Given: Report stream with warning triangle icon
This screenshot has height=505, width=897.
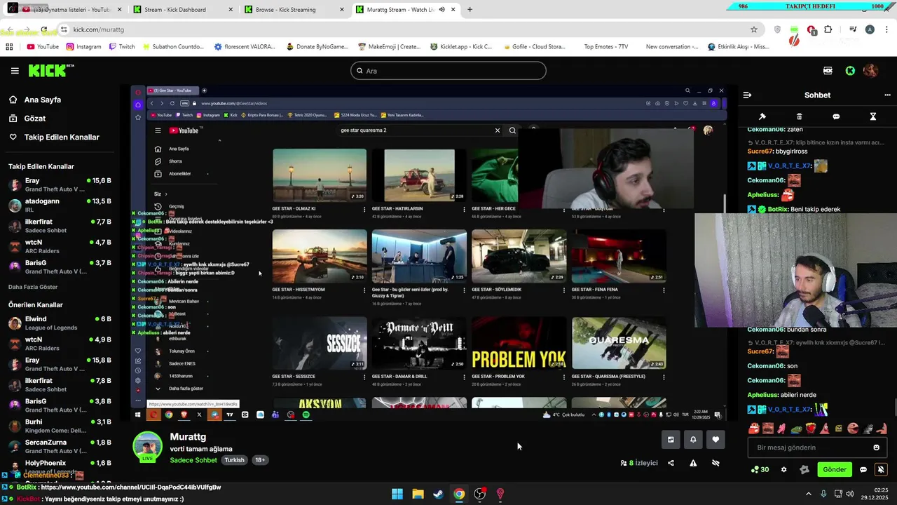Looking at the screenshot, I should click(x=693, y=463).
